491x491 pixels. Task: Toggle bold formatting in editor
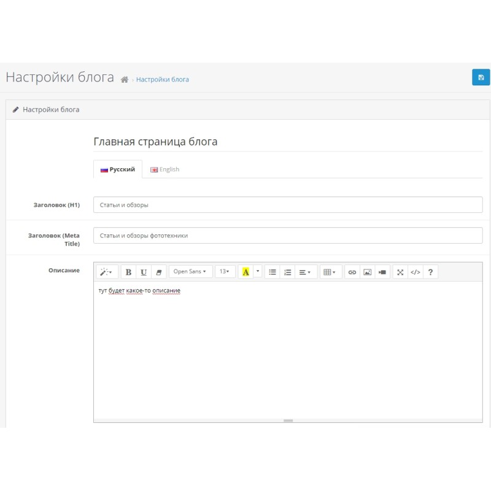click(x=128, y=272)
